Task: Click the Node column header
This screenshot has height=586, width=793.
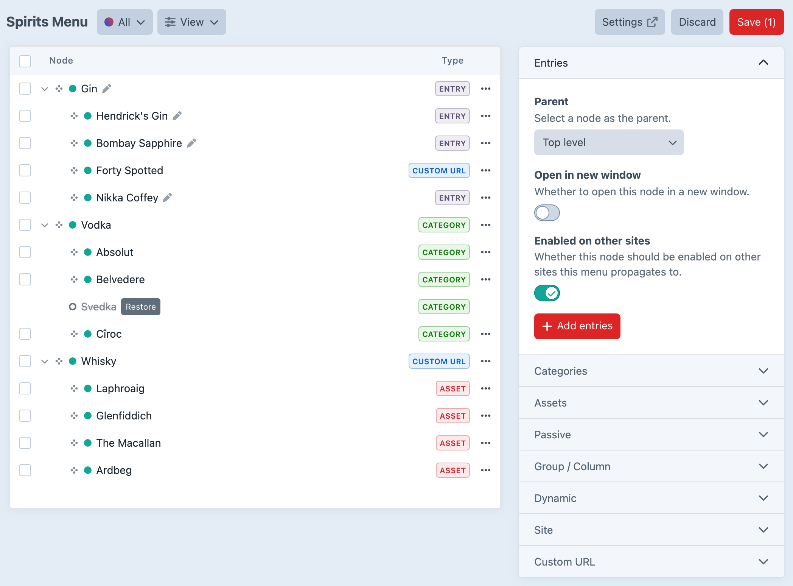Action: [61, 61]
